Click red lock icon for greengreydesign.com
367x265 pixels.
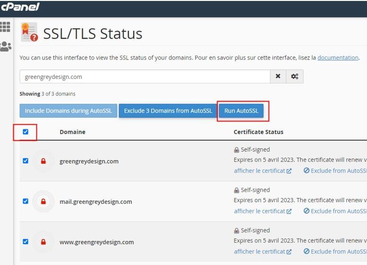(x=44, y=161)
